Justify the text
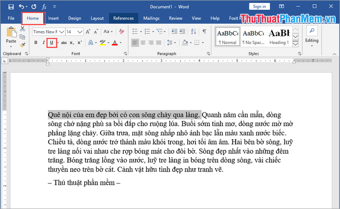340x209 pixels. [x=159, y=43]
